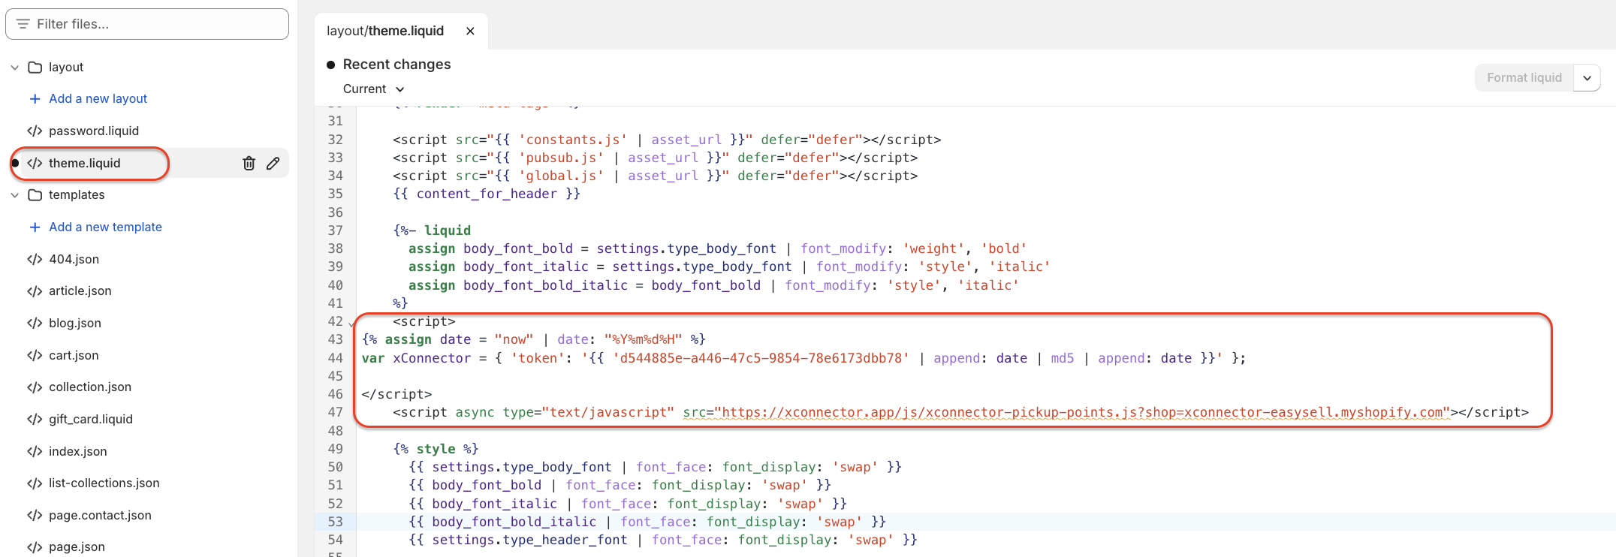
Task: Click the token string 'd544885e-a446-47c5-9854-78e6173dbb78'
Action: point(761,358)
